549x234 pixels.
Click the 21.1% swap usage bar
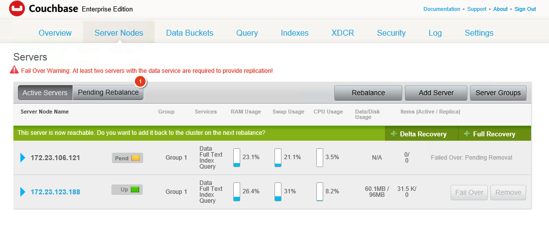click(x=278, y=158)
